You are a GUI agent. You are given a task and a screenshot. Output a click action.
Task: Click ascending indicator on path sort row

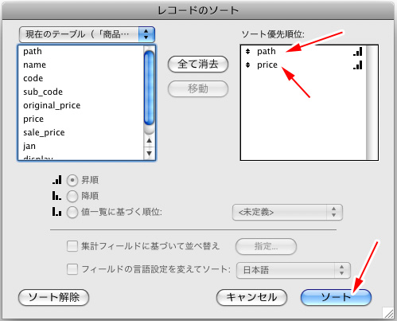click(x=358, y=51)
